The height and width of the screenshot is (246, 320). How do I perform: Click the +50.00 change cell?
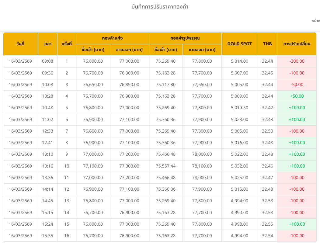(x=297, y=96)
